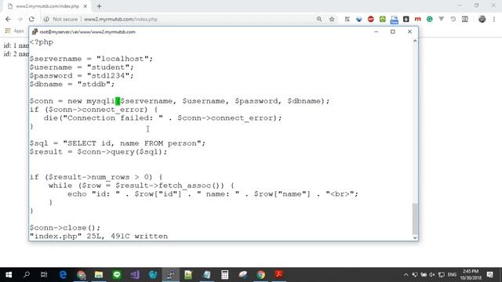The image size is (502, 282).
Task: Switch the ENG input language
Action: [452, 275]
